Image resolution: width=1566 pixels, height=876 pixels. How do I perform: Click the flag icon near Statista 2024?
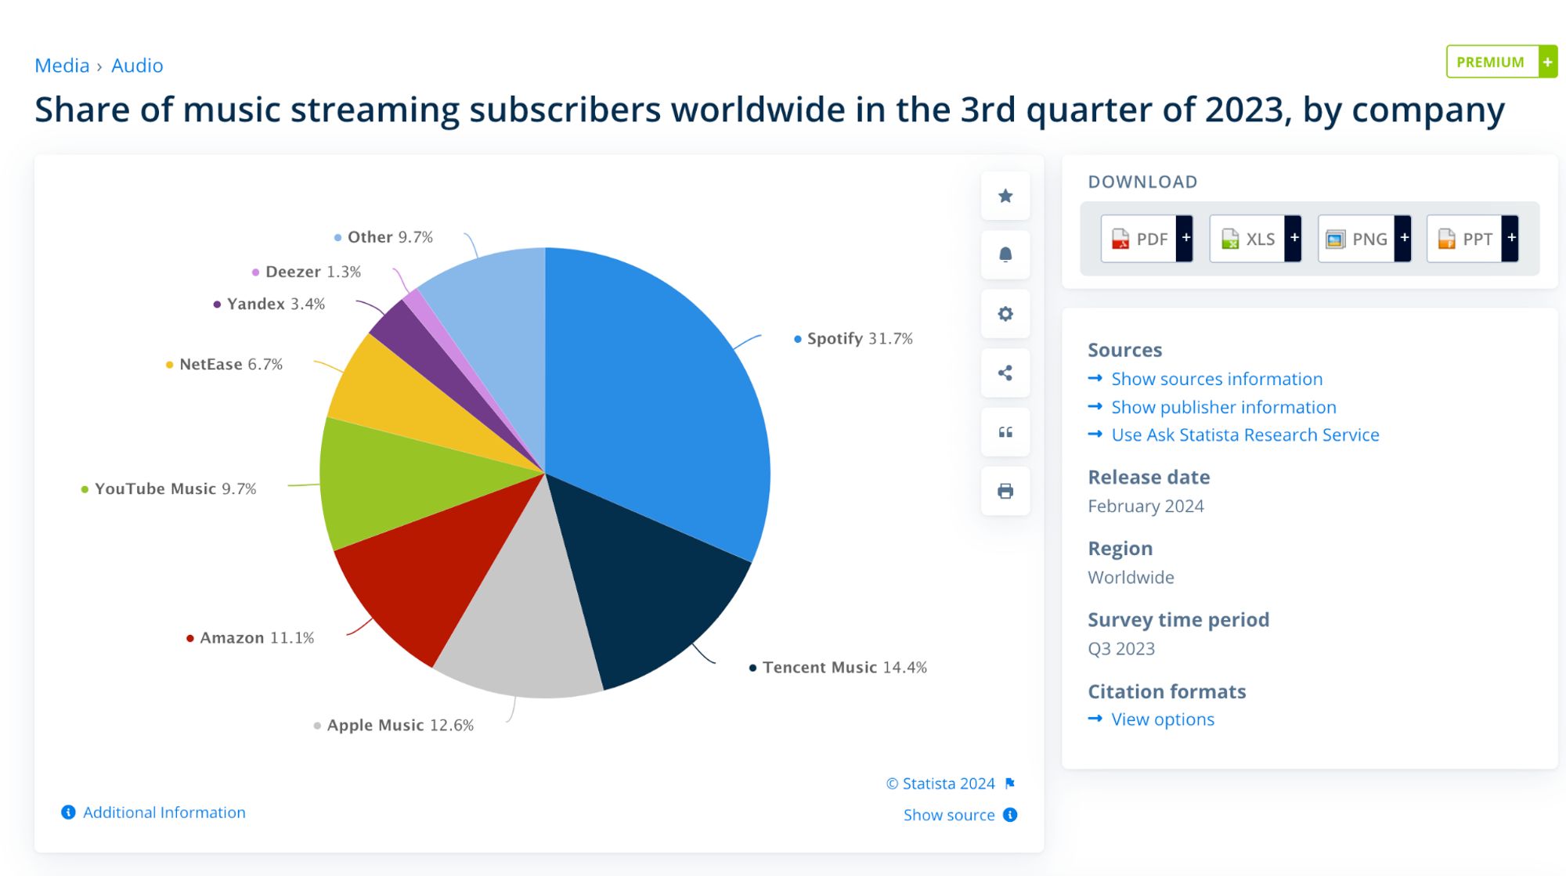1010,784
